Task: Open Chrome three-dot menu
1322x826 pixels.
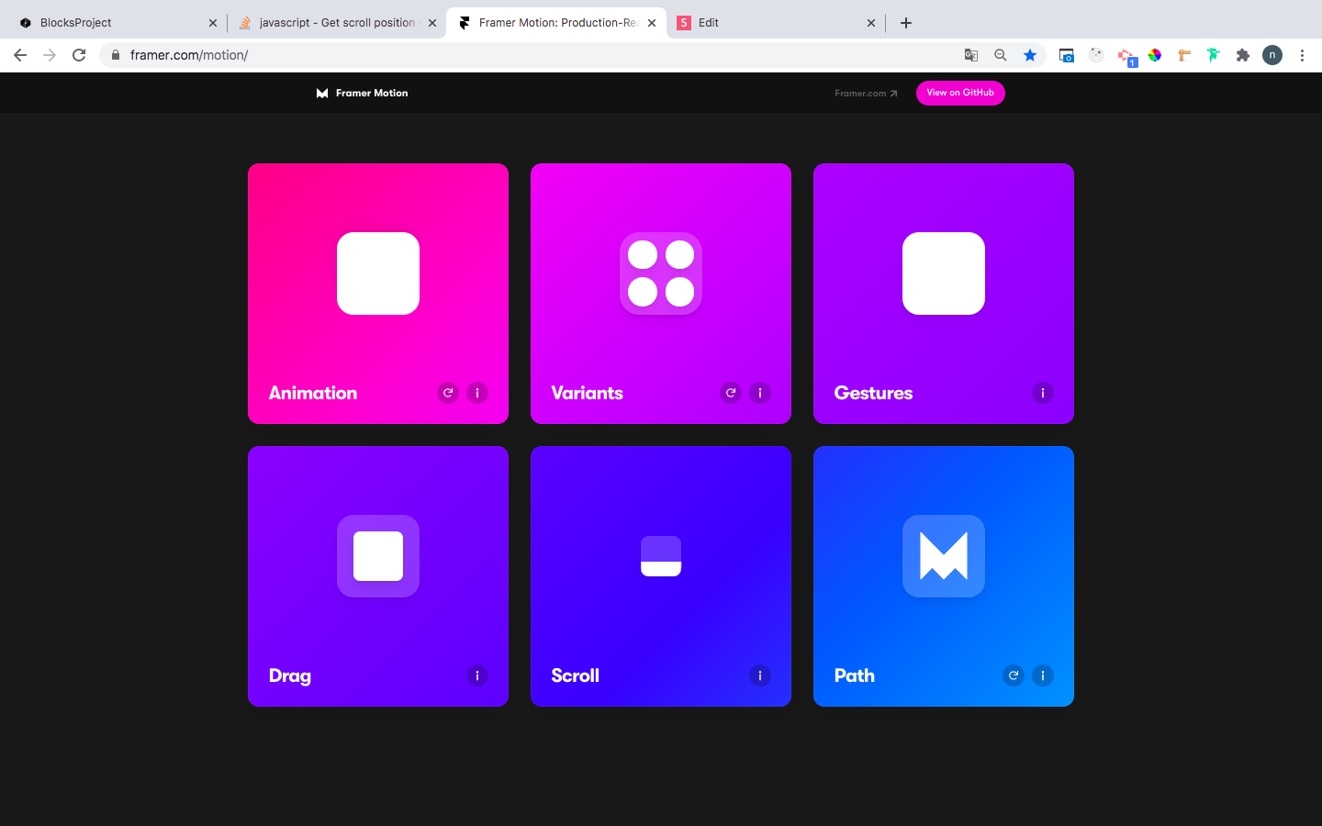Action: pos(1302,55)
